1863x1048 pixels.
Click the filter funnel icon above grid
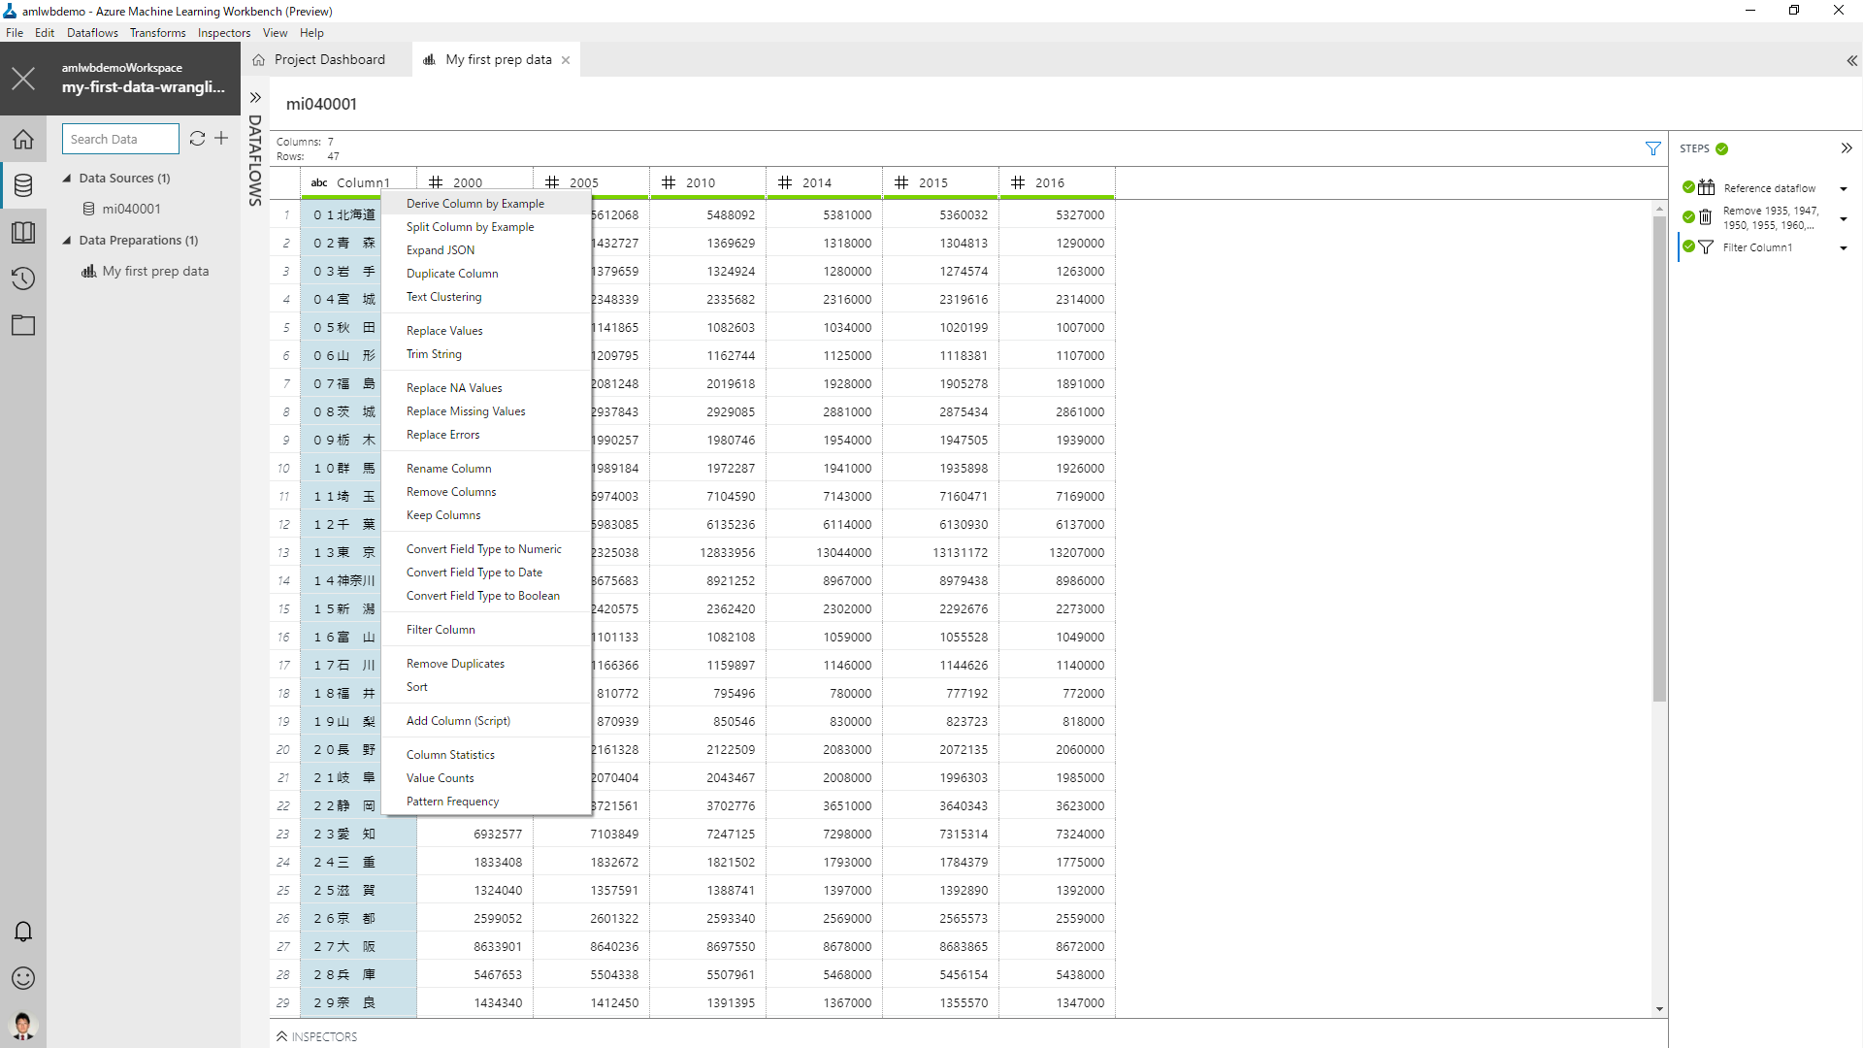coord(1652,148)
